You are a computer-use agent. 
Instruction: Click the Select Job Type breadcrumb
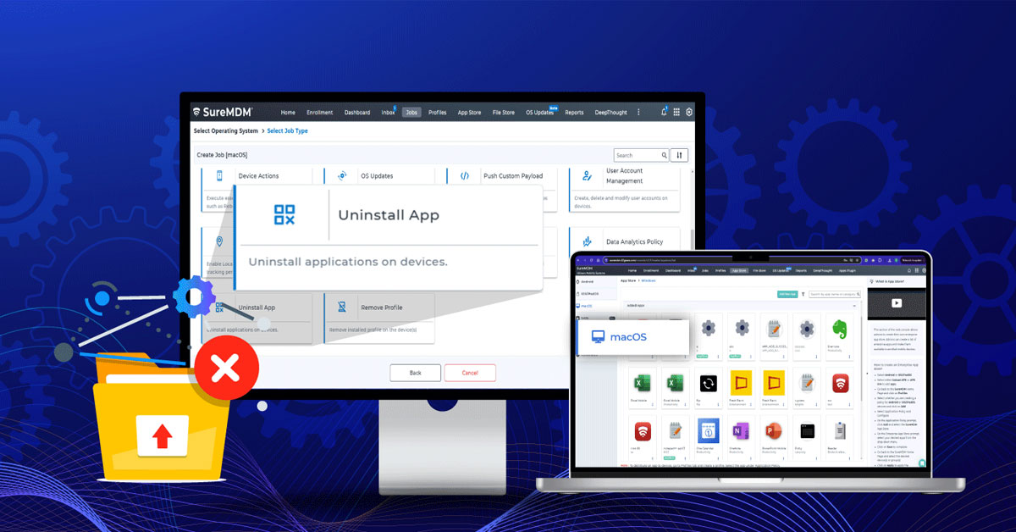(288, 130)
